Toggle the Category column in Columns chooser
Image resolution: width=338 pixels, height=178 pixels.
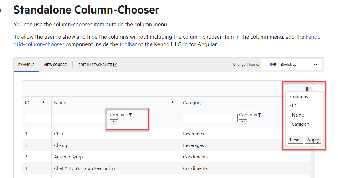(x=301, y=124)
